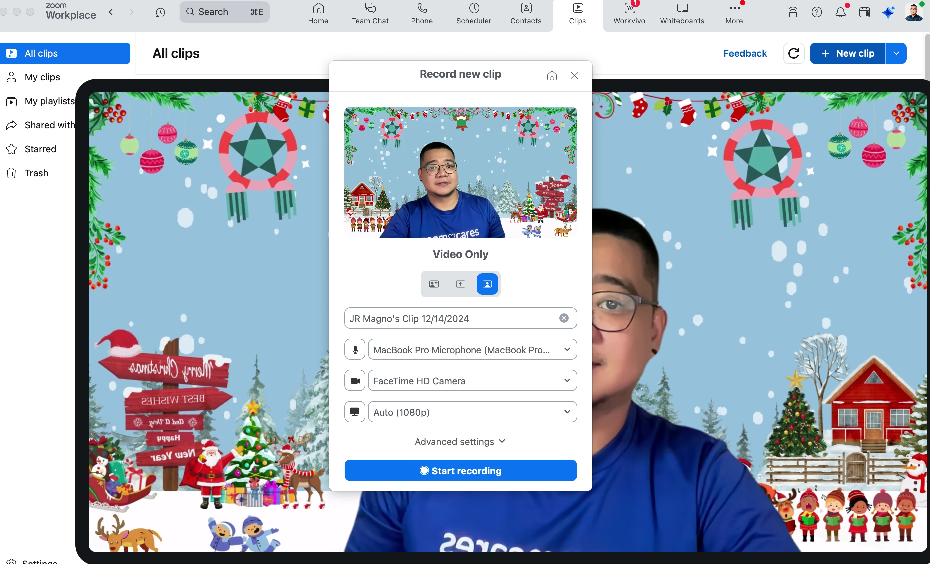Click the Feedback link
The height and width of the screenshot is (564, 930).
[x=744, y=53]
